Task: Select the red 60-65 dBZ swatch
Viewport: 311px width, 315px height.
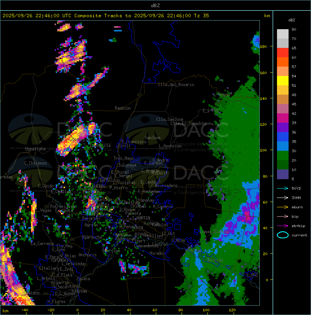Action: (283, 53)
